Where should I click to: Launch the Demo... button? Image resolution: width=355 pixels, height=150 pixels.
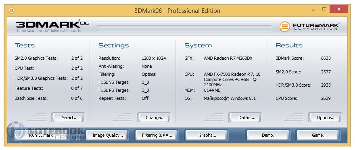click(268, 135)
